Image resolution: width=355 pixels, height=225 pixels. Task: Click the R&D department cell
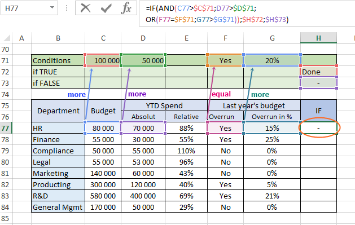click(58, 196)
